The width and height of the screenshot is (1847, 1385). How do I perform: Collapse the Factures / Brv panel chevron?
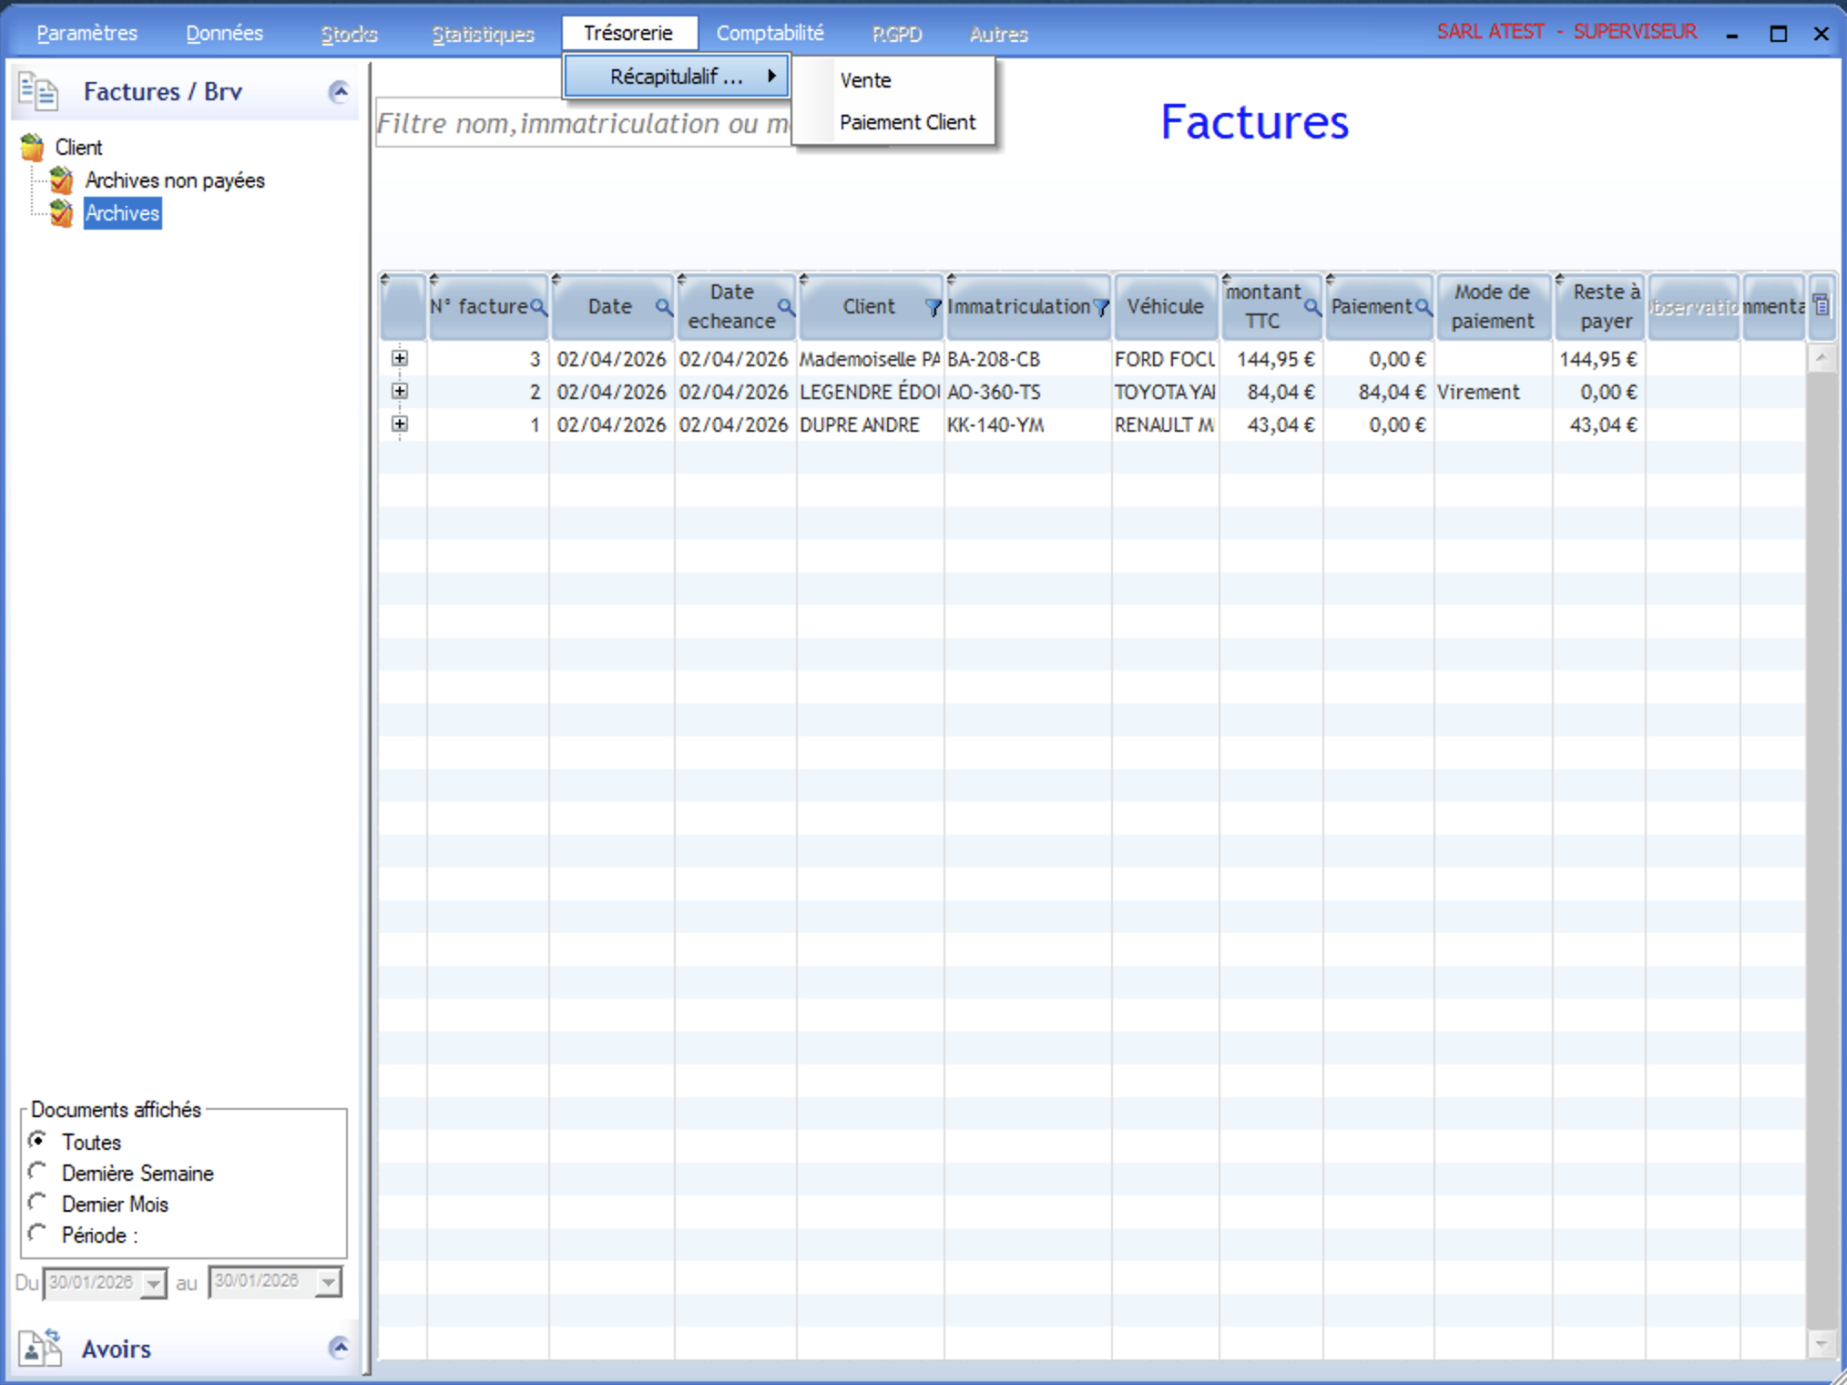[339, 91]
